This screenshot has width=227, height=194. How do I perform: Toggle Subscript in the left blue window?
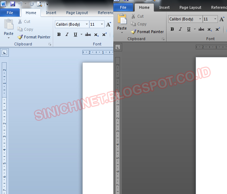point(96,35)
